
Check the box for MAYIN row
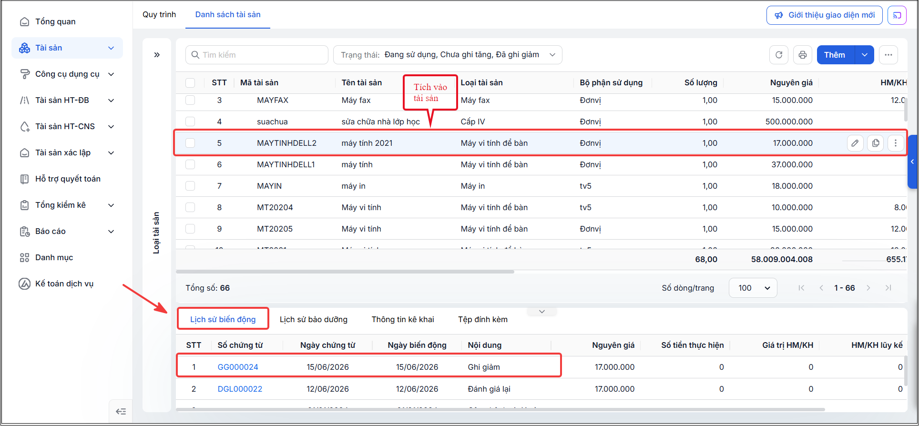pos(190,186)
